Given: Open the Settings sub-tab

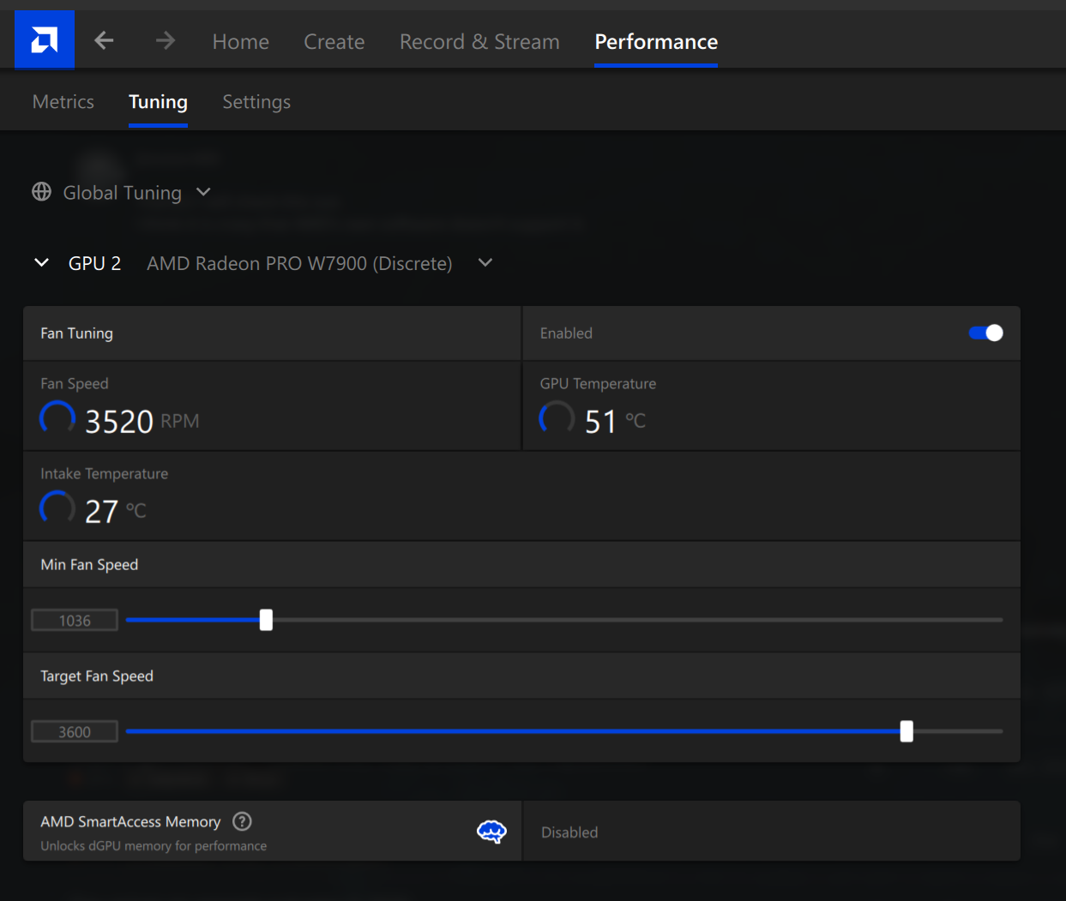Looking at the screenshot, I should 256,102.
